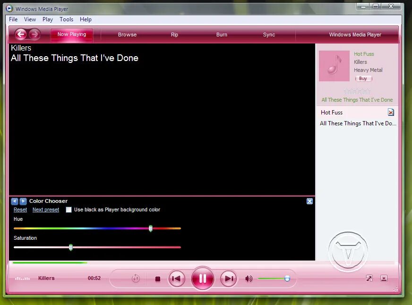The width and height of the screenshot is (412, 305).
Task: Click the volume slider knob
Action: (x=287, y=278)
